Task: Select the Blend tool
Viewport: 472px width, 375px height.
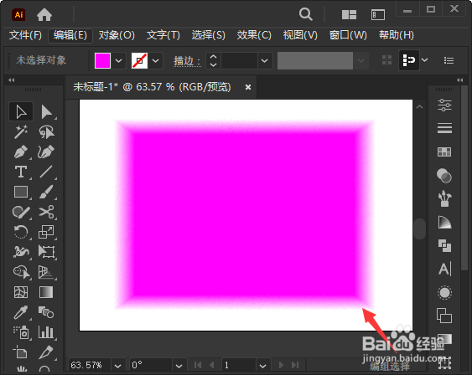Action: (x=46, y=312)
